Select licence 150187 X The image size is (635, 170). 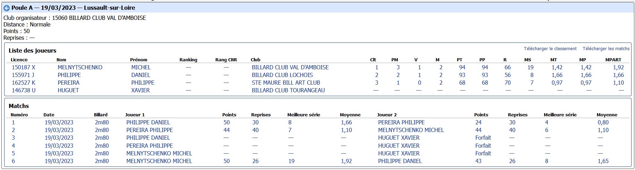click(24, 67)
